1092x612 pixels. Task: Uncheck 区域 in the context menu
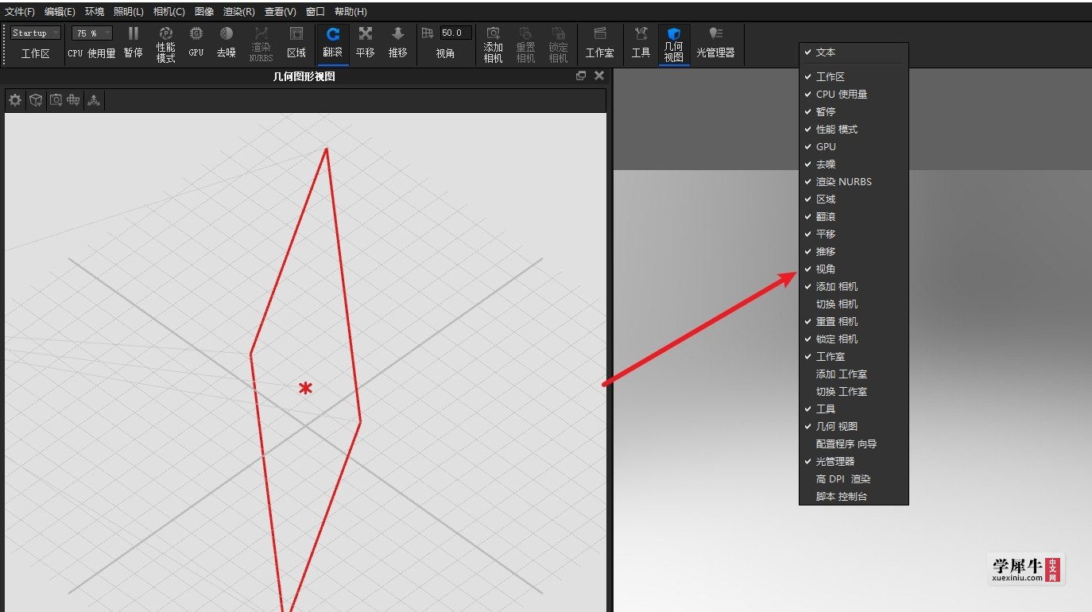click(x=854, y=199)
